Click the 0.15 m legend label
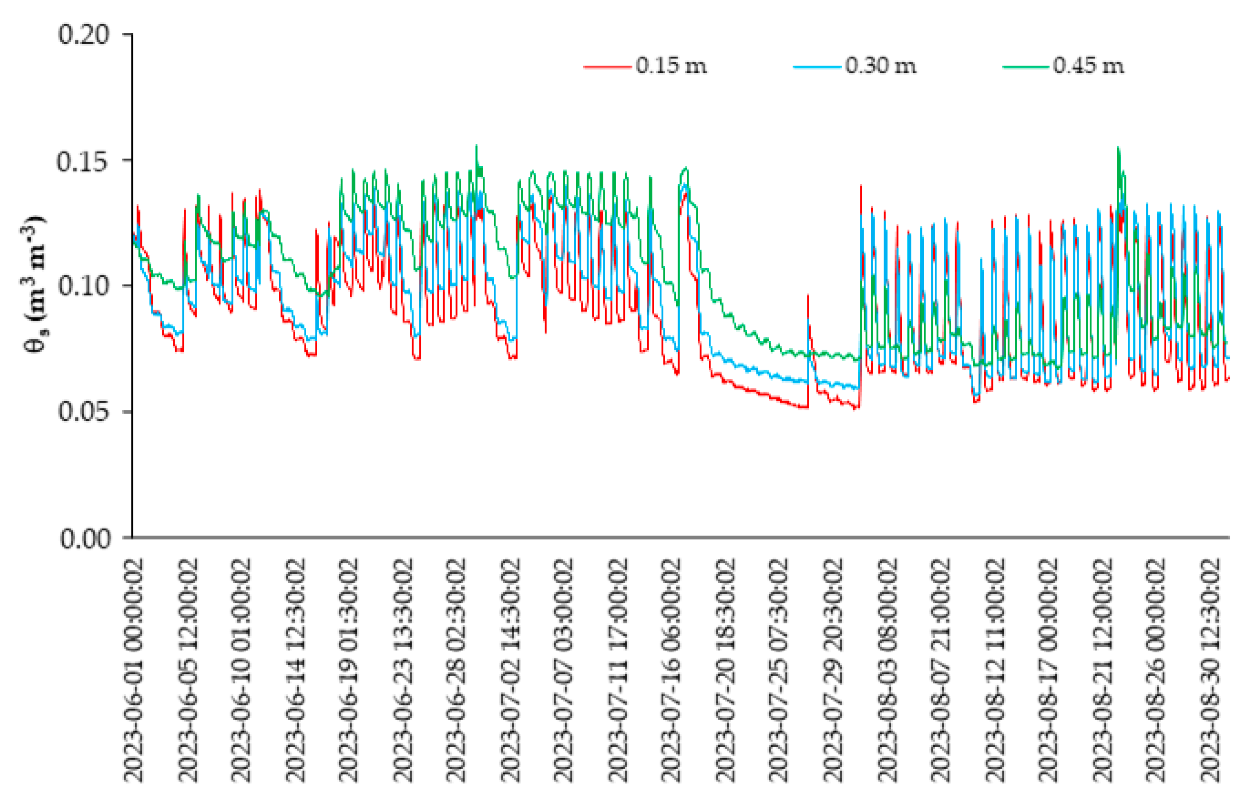This screenshot has height=798, width=1252. point(671,66)
